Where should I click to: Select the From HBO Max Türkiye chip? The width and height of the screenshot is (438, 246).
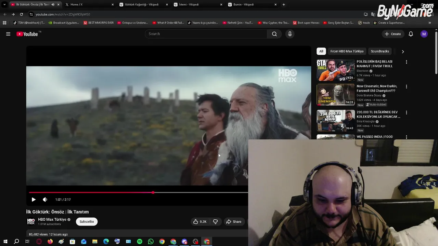347,51
